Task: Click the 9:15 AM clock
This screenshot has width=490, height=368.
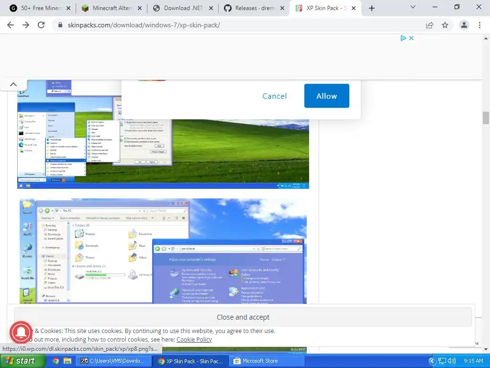Action: click(x=473, y=361)
